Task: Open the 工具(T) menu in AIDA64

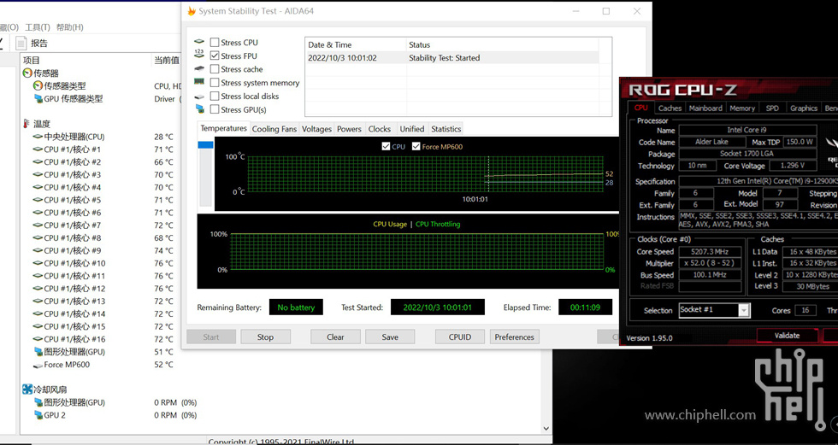Action: (x=38, y=27)
